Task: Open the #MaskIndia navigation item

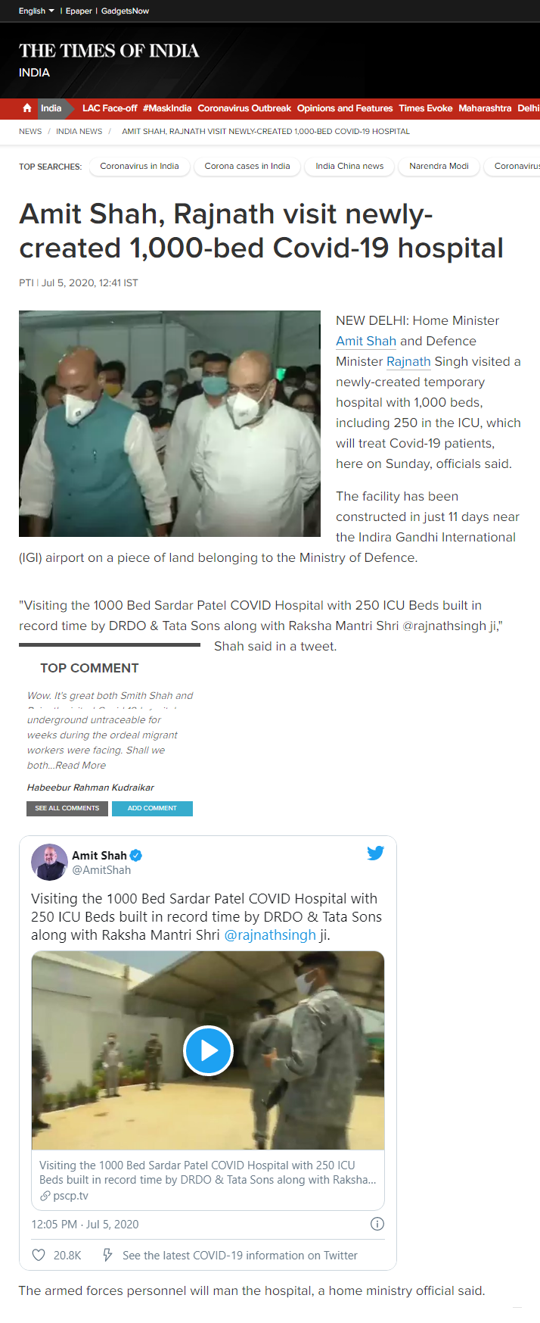Action: (x=167, y=108)
